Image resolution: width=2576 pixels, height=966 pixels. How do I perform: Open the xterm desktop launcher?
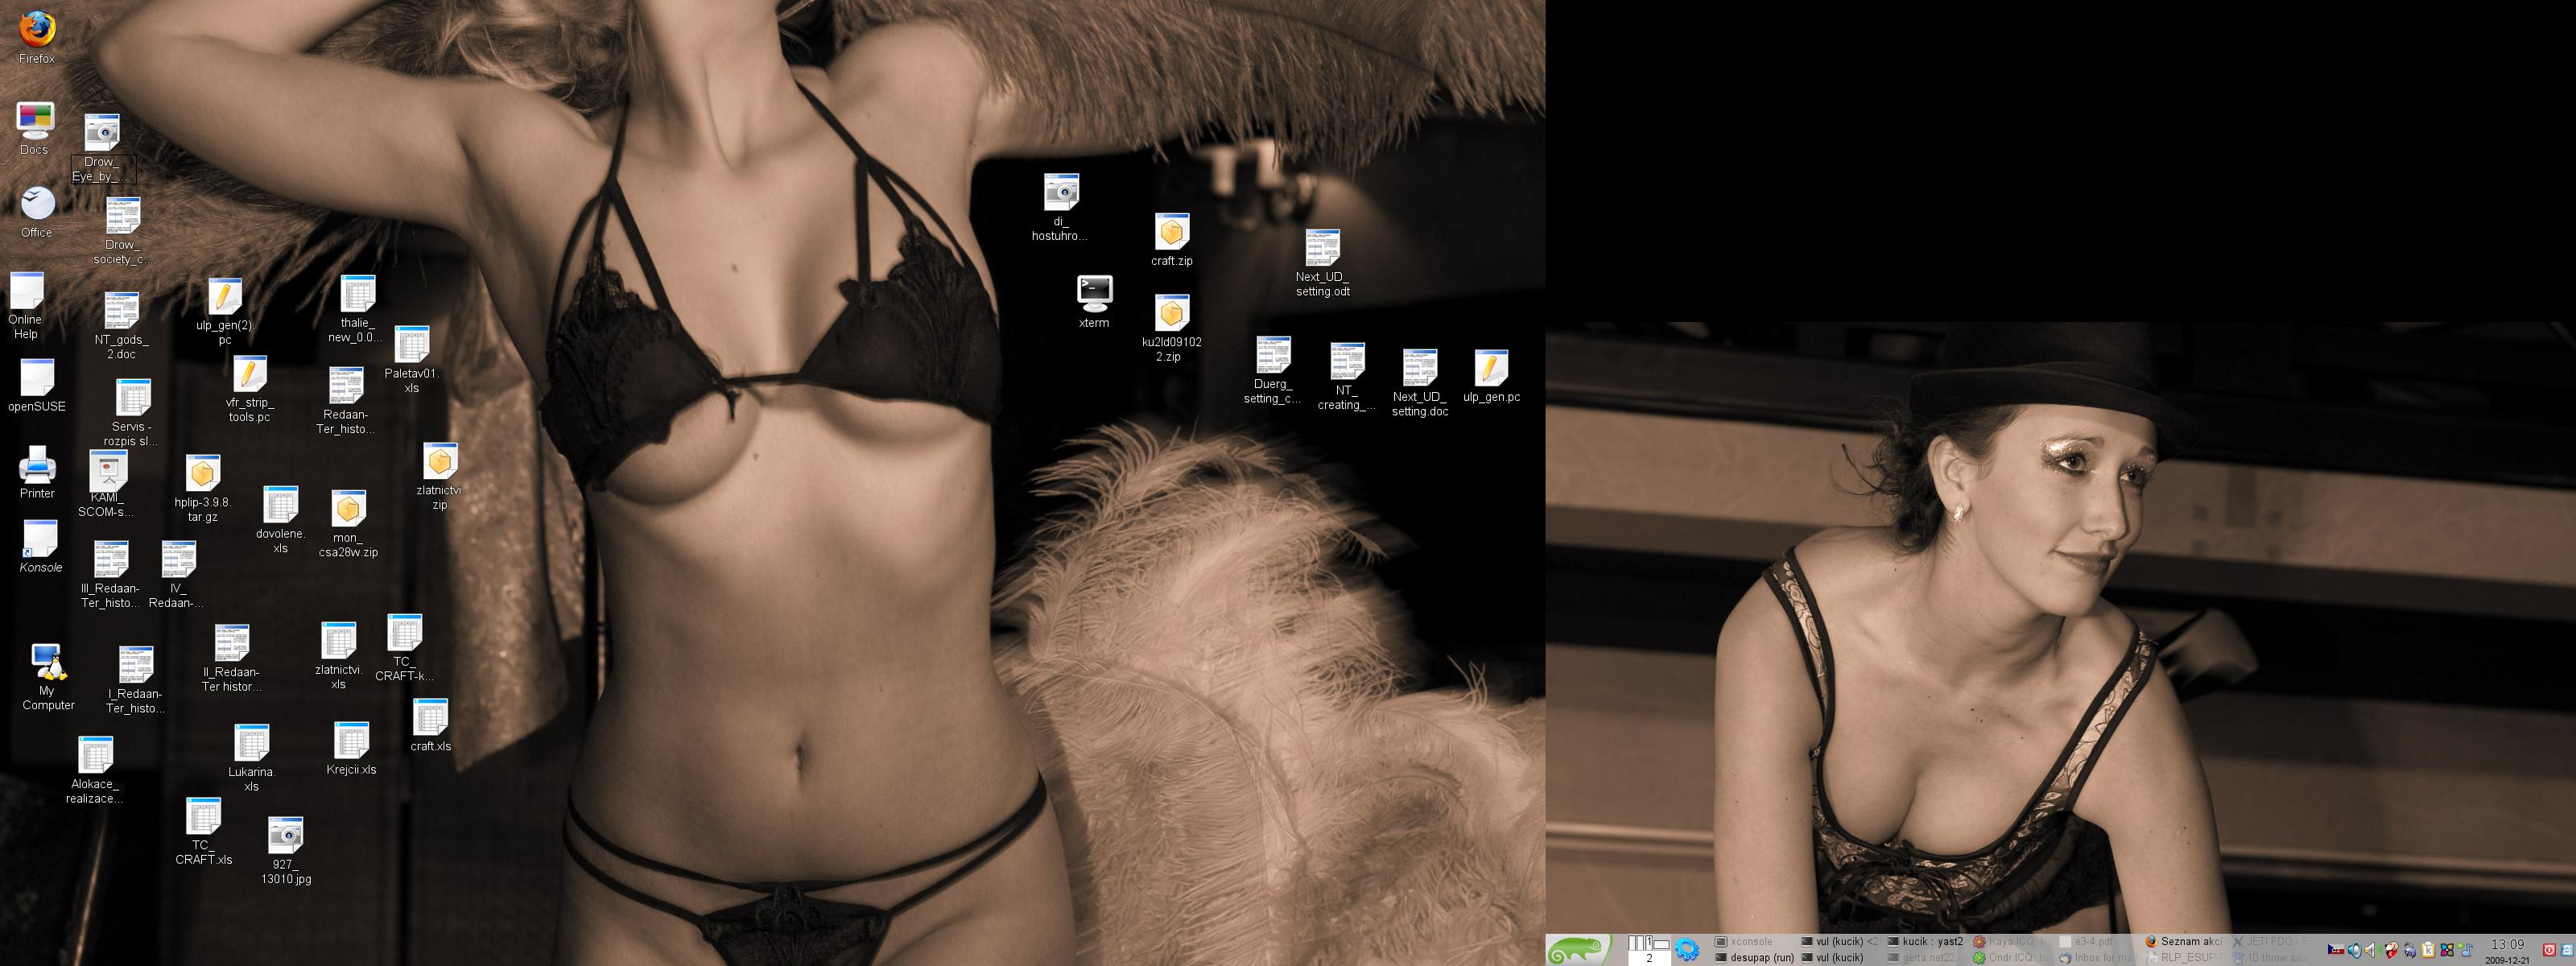tap(1094, 293)
